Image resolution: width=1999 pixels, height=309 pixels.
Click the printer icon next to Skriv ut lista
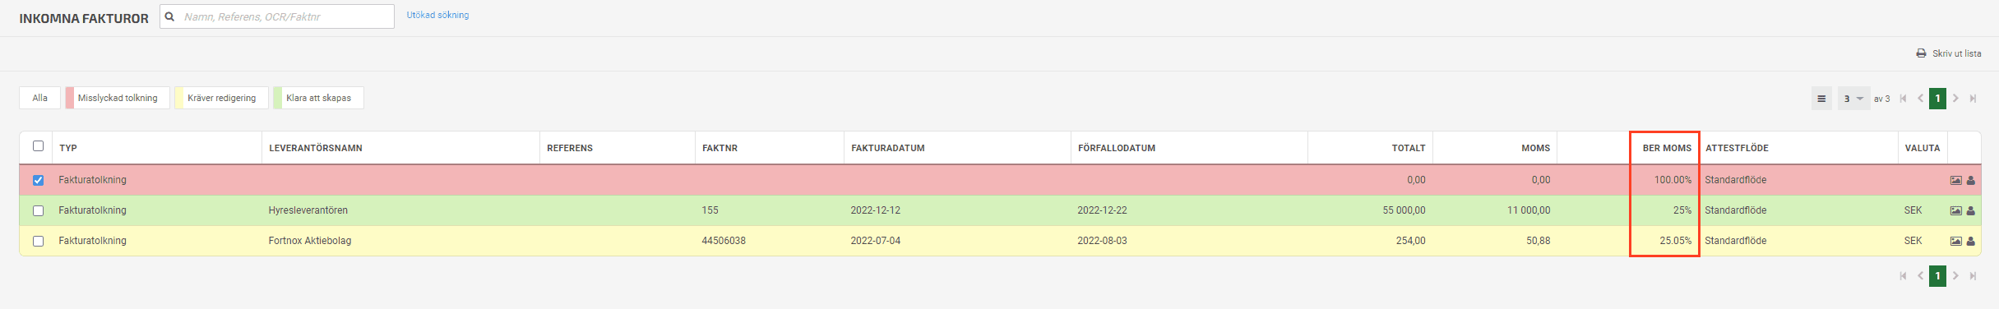[x=1921, y=53]
